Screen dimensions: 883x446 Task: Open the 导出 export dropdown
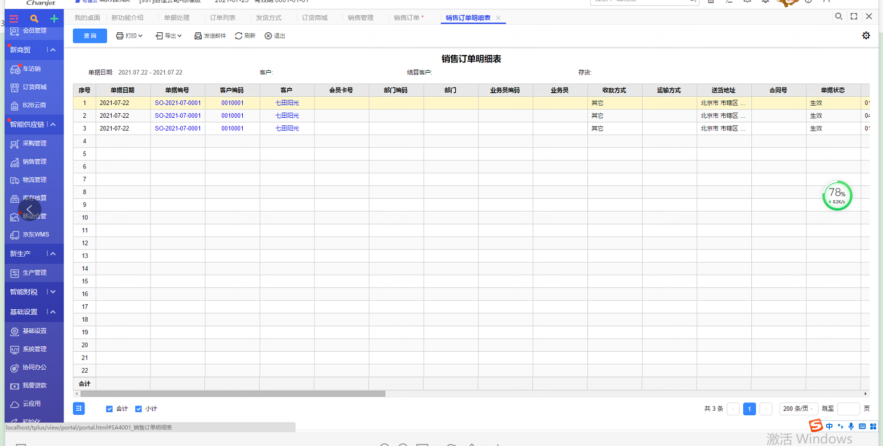[x=169, y=36]
